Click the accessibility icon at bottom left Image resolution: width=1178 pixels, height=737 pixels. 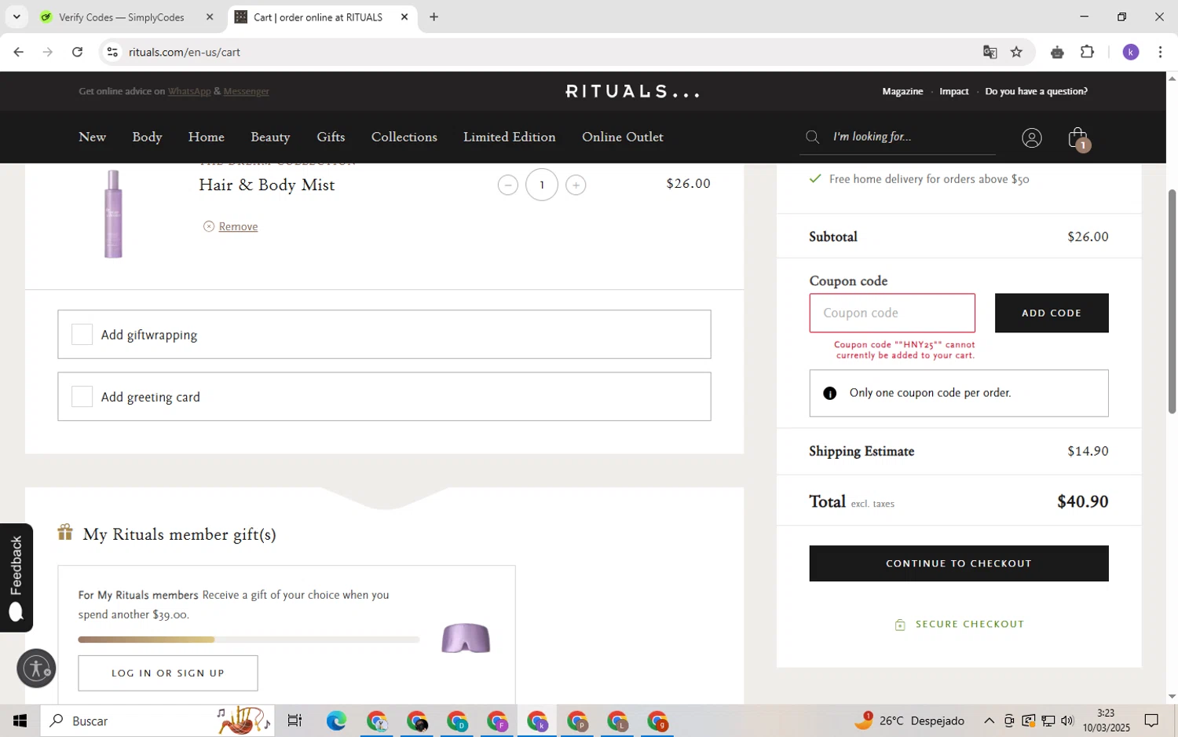[36, 669]
